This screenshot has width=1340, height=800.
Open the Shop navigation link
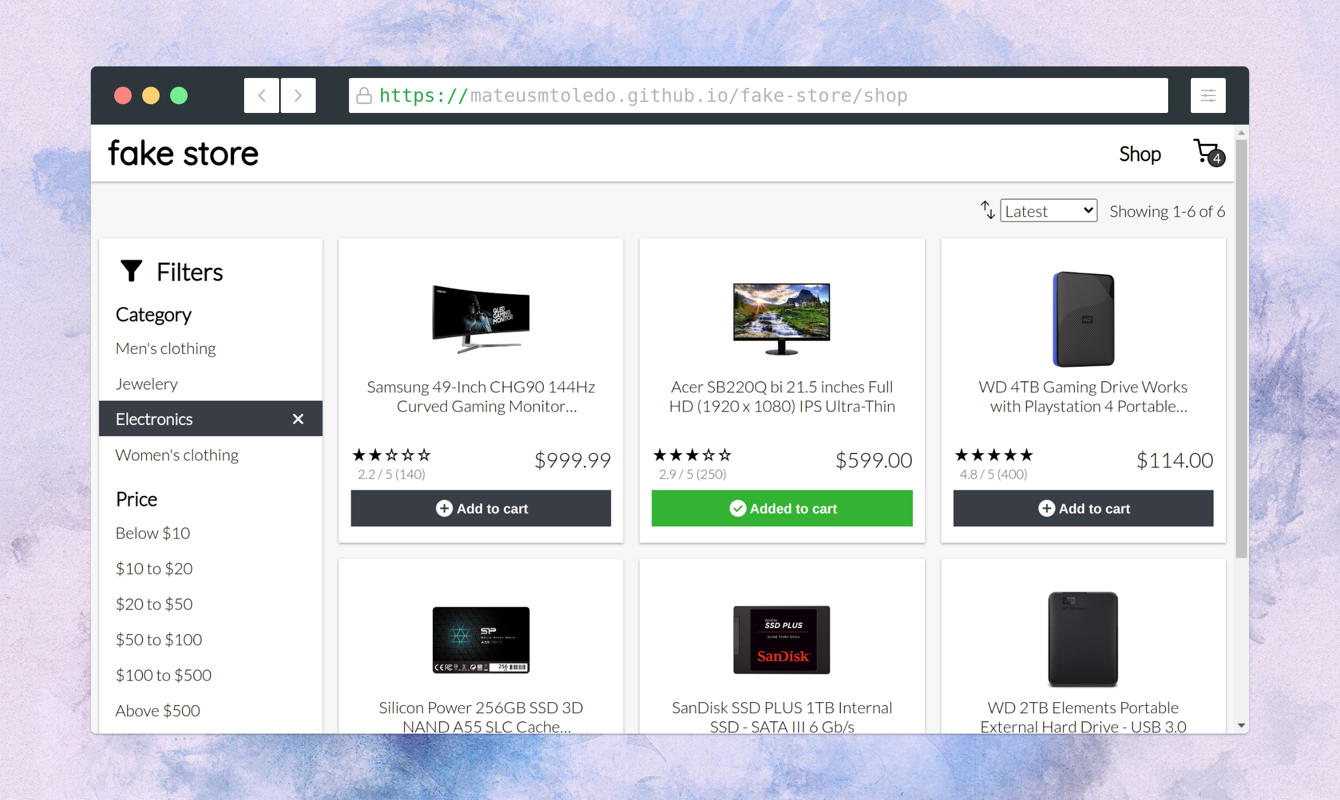coord(1140,154)
